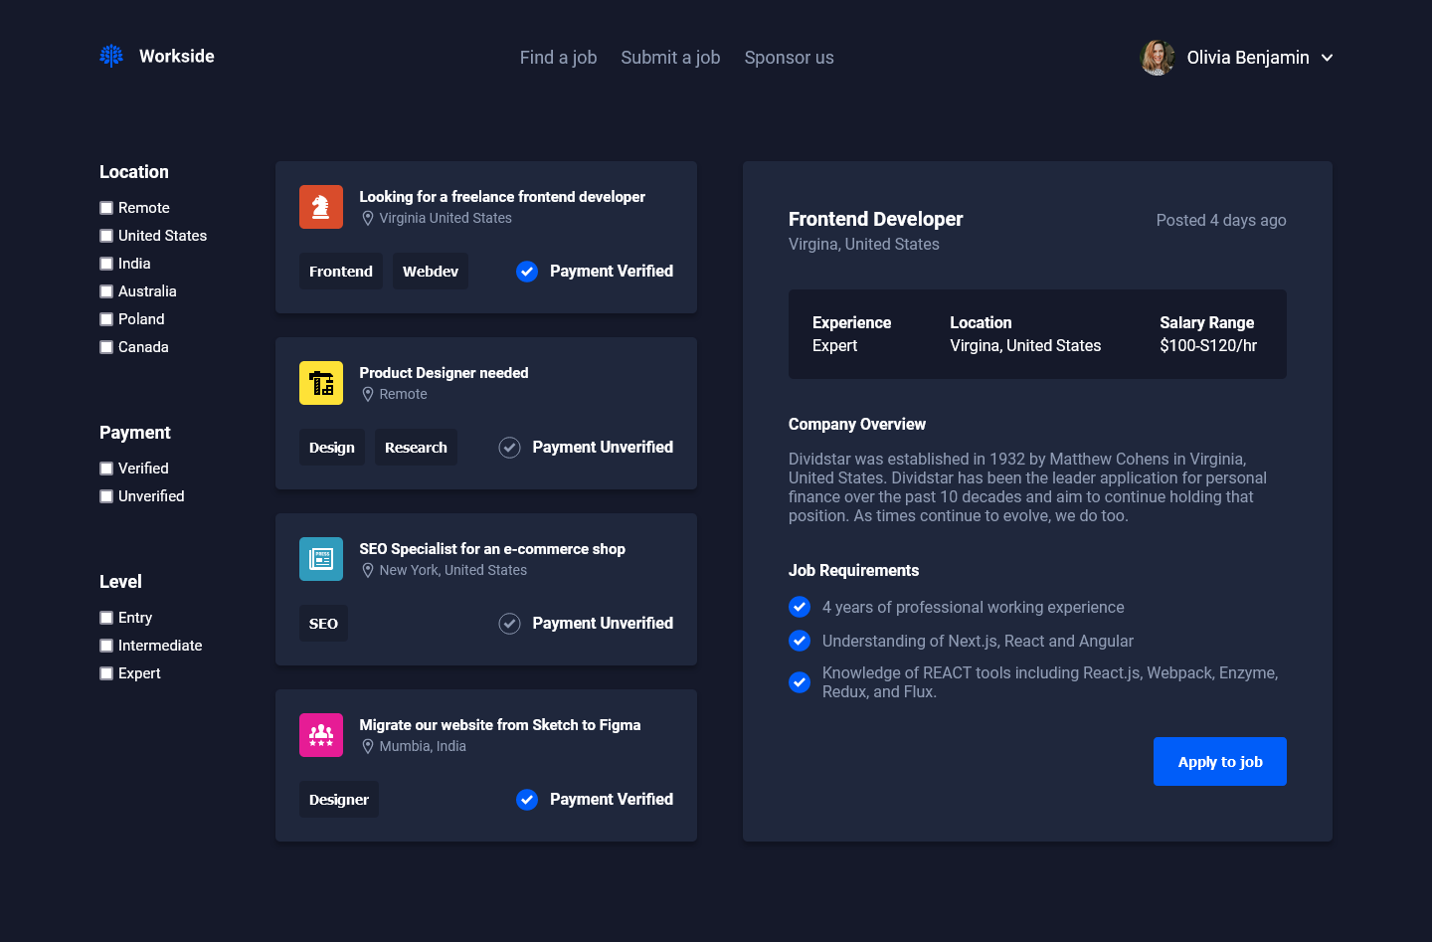Screen dimensions: 1432x942
Task: Check the Verified payment filter
Action: point(106,468)
